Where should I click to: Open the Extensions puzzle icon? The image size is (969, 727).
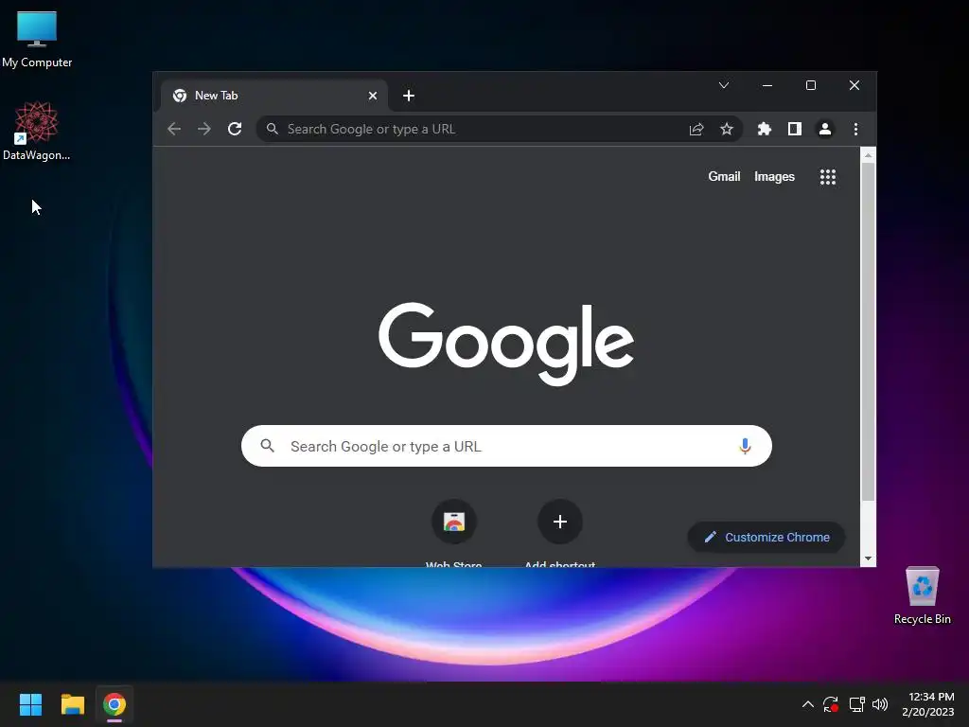[765, 129]
